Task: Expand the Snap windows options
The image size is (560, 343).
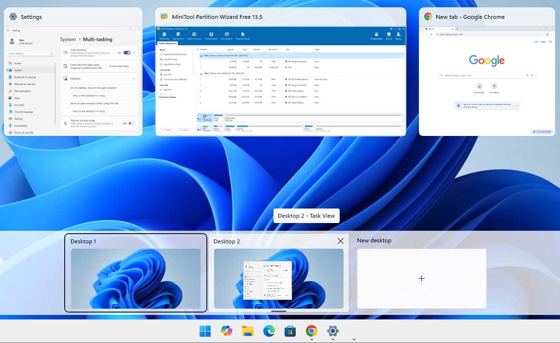Action: tap(134, 53)
